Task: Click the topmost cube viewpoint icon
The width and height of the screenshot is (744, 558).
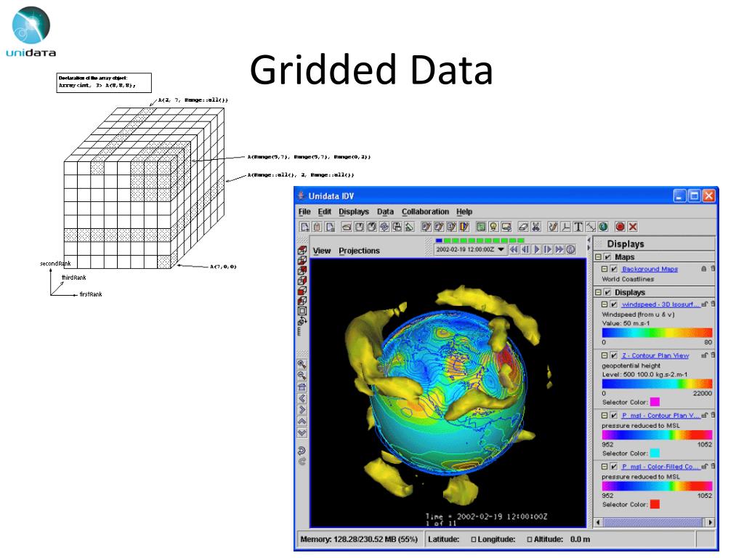Action: click(302, 250)
